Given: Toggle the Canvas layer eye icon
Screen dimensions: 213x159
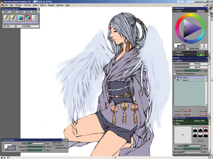Looking at the screenshot, I should coord(178,80).
